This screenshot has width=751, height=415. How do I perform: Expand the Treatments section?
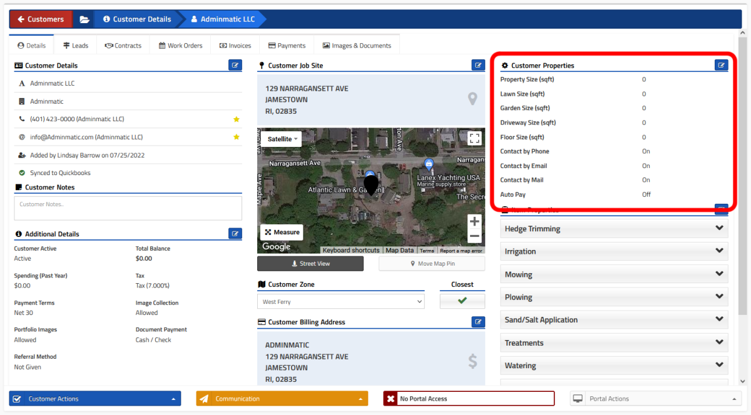(x=614, y=342)
